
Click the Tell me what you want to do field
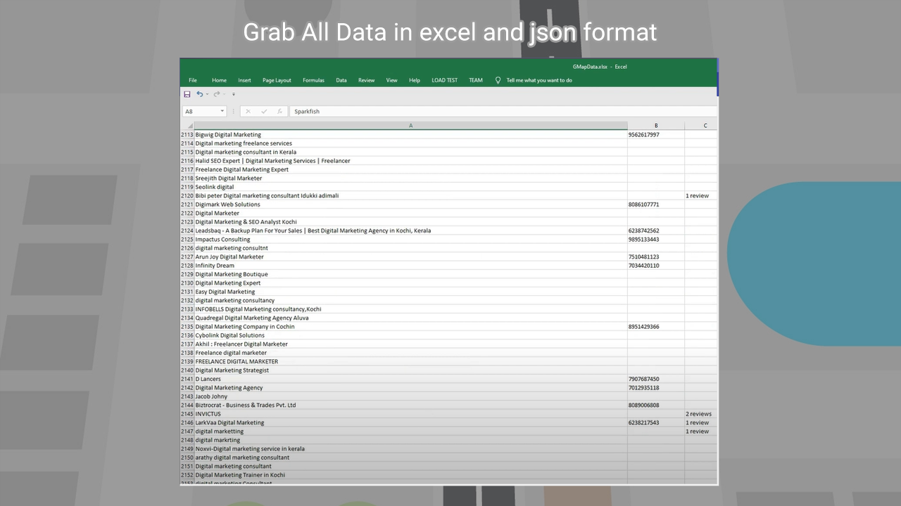click(539, 80)
